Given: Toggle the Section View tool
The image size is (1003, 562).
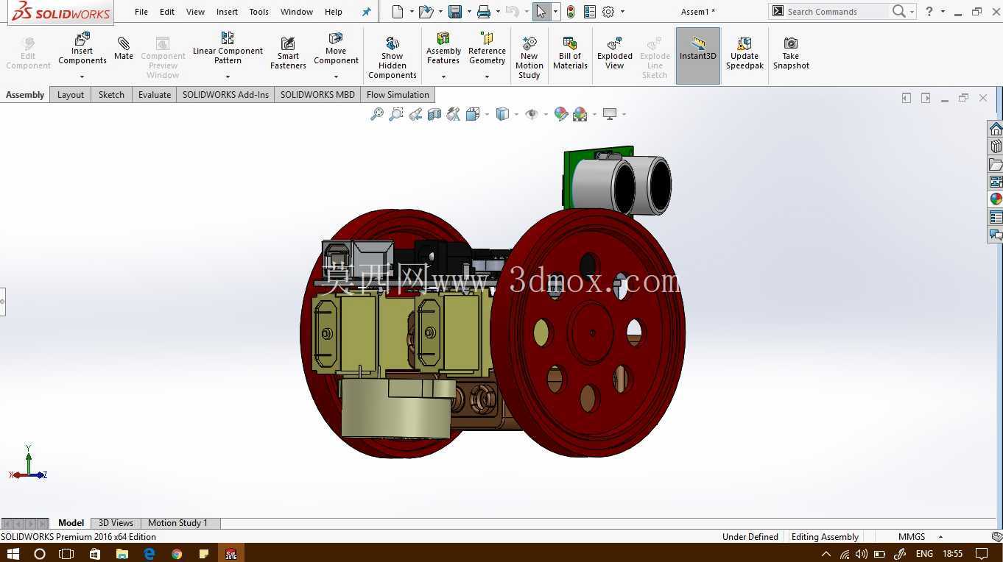Looking at the screenshot, I should click(434, 114).
